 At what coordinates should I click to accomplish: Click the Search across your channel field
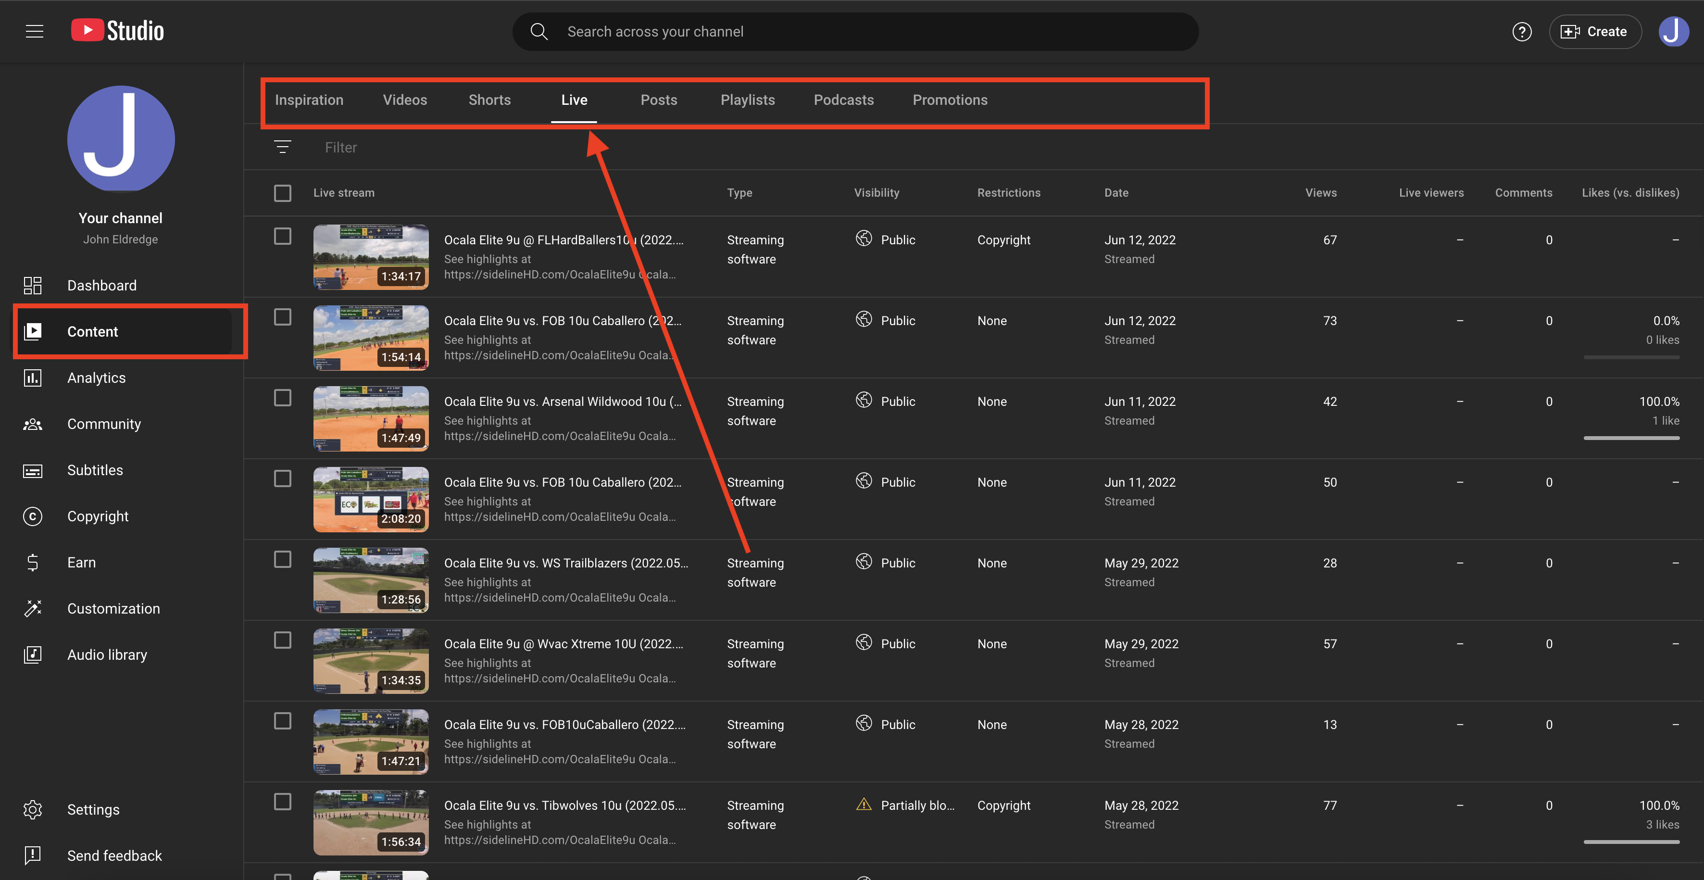[855, 31]
